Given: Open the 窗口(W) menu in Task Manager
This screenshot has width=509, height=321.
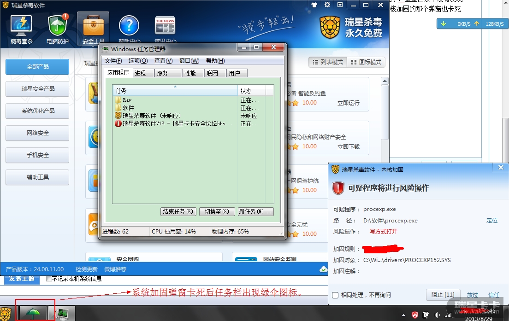Looking at the screenshot, I should click(x=189, y=61).
